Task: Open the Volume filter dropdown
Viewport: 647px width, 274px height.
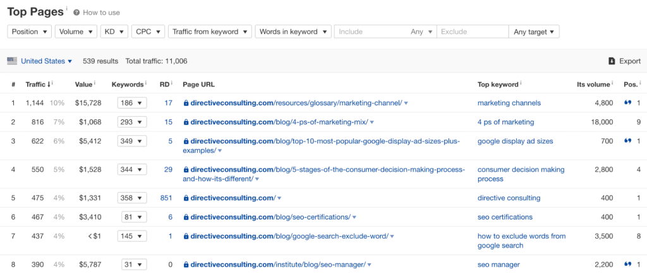Action: (x=76, y=32)
